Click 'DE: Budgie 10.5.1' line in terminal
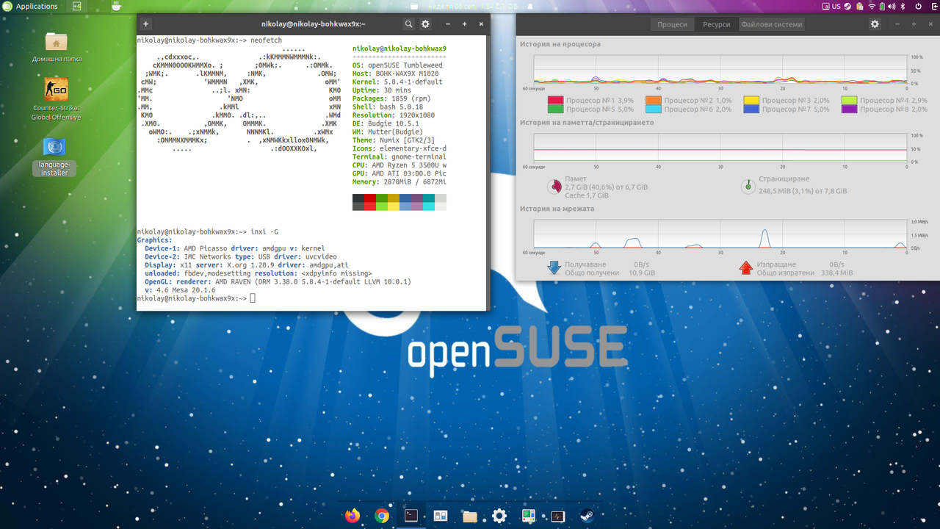 (386, 123)
